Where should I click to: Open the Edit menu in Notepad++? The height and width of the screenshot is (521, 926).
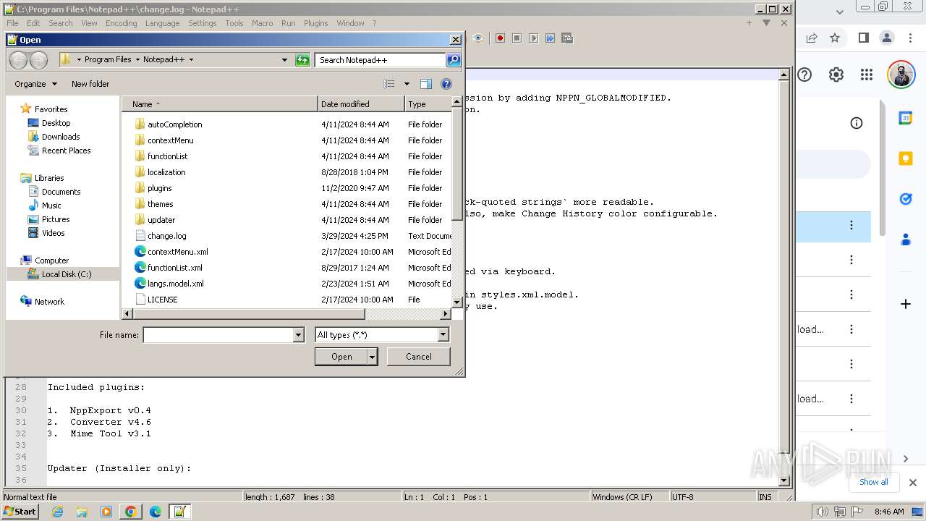coord(33,23)
